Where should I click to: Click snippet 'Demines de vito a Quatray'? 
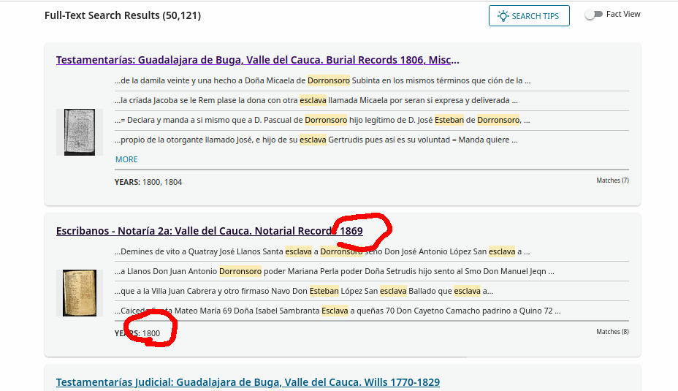322,251
